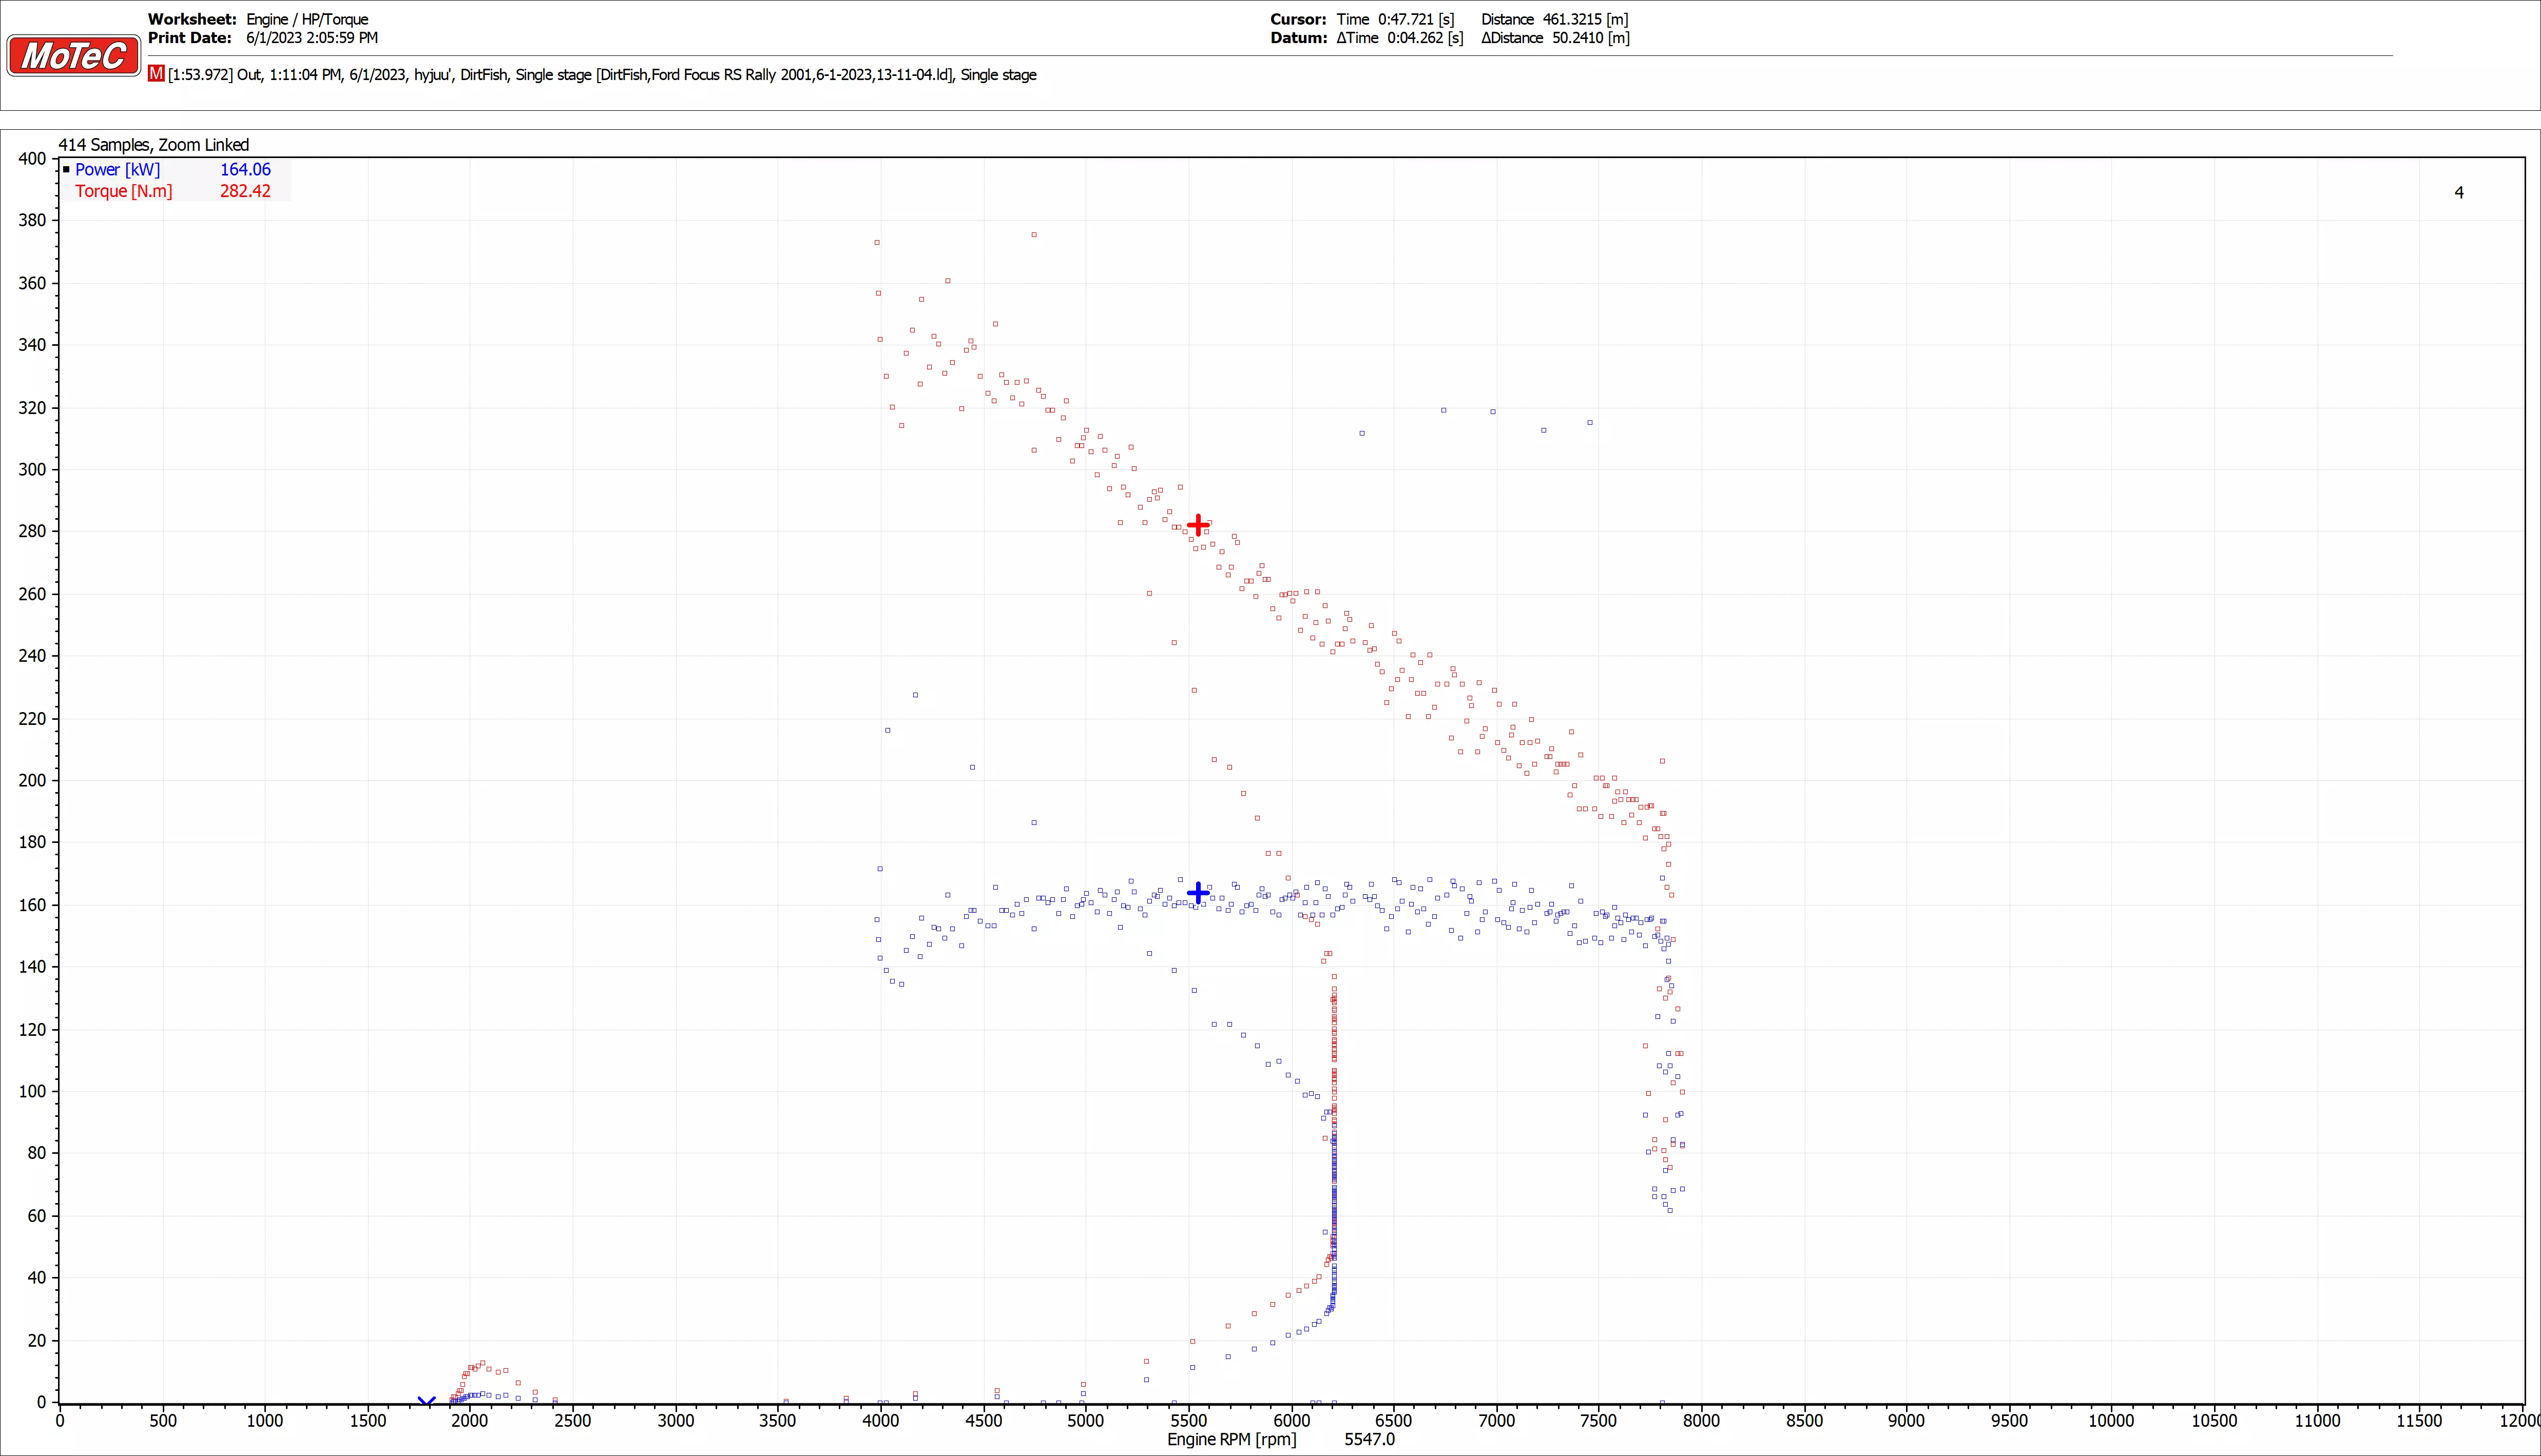This screenshot has height=1456, width=2541.
Task: Click the Cursor Time 0:47.721 readout
Action: (x=1396, y=19)
